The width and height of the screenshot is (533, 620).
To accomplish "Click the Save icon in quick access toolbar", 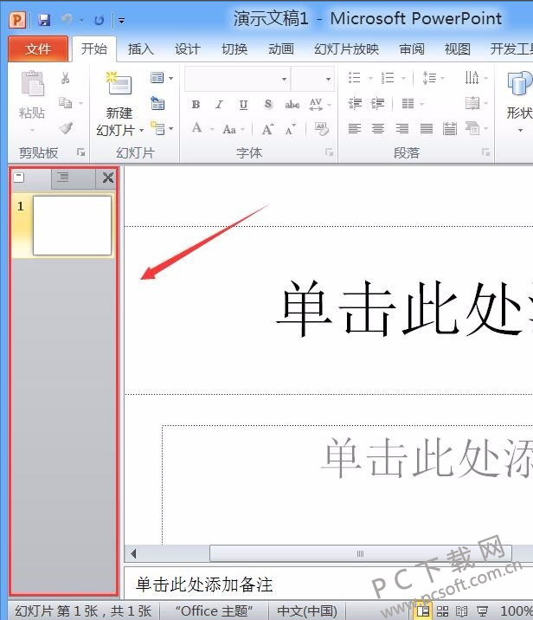I will pyautogui.click(x=44, y=20).
